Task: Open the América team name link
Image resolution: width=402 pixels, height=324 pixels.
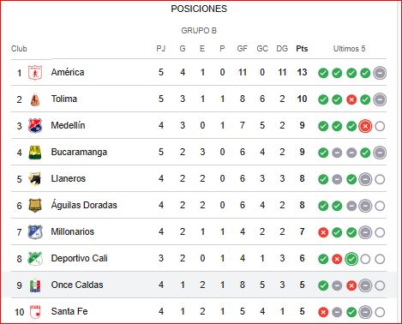Action: pyautogui.click(x=68, y=72)
